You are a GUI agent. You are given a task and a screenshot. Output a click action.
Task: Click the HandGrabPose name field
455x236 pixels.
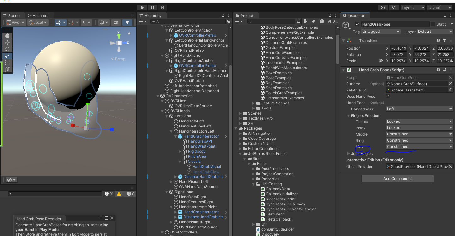[395, 24]
